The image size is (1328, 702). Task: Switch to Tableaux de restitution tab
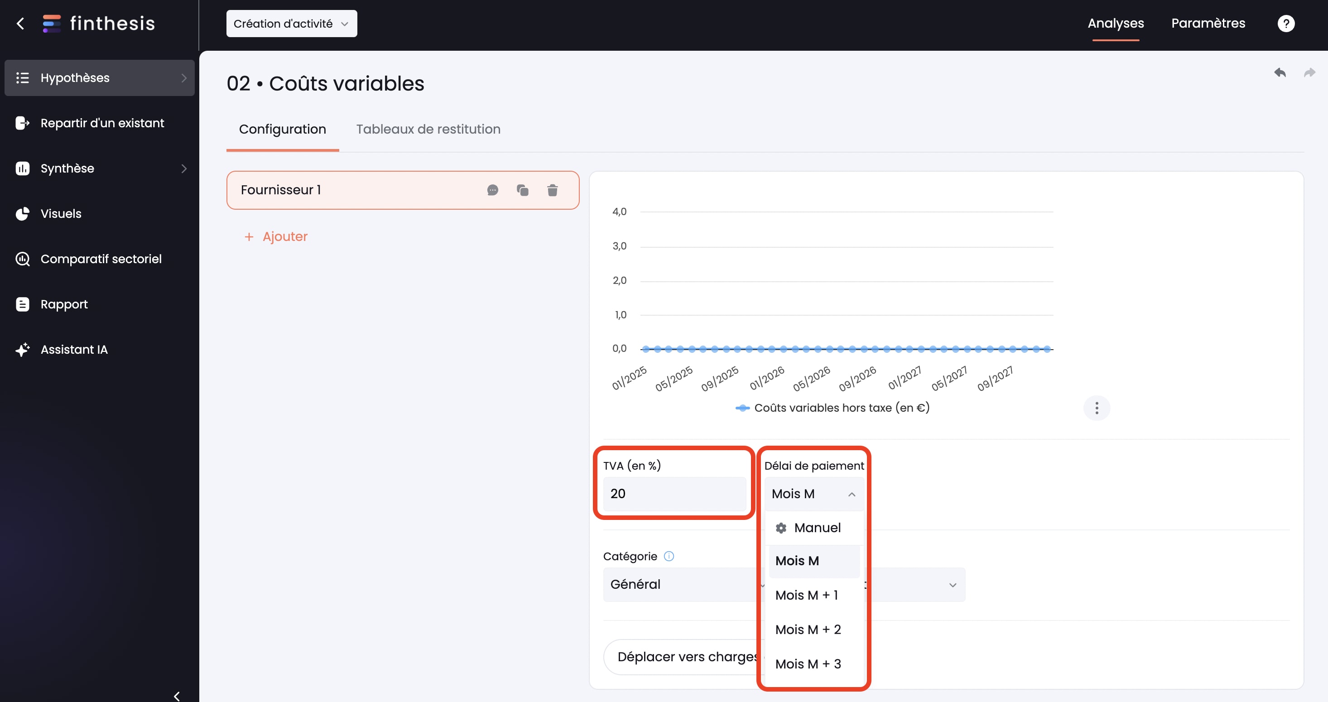(428, 130)
